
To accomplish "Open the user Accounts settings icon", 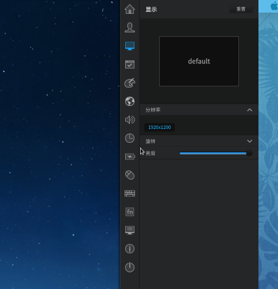I will click(130, 28).
